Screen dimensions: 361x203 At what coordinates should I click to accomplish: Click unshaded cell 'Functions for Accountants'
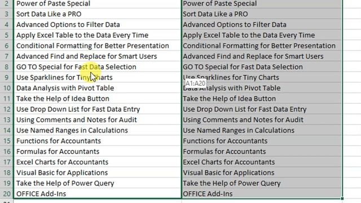(98, 141)
